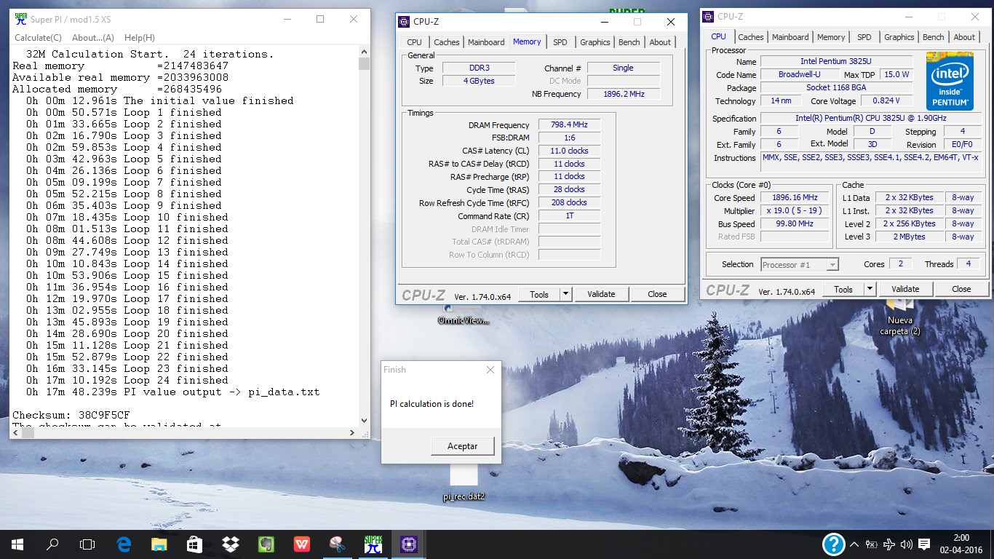Open the Help(H) menu in Super PI

(x=140, y=38)
